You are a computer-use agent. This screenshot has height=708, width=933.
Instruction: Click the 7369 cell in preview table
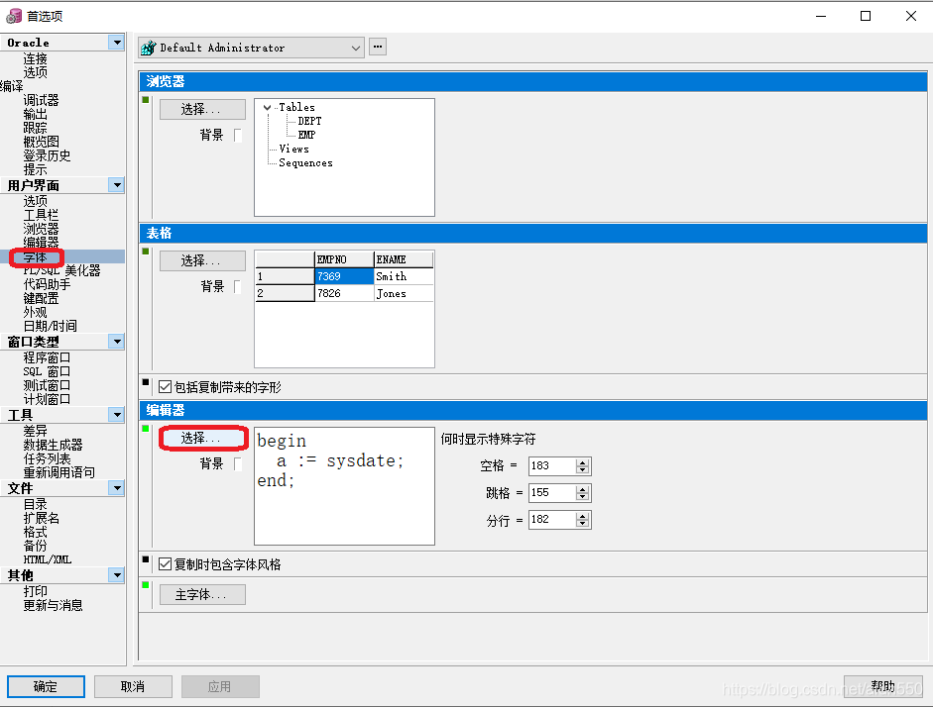344,276
